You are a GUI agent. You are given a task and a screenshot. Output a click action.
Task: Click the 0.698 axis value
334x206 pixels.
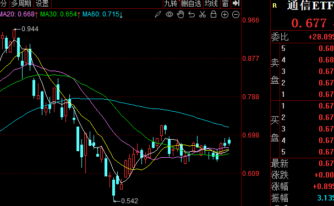point(251,135)
